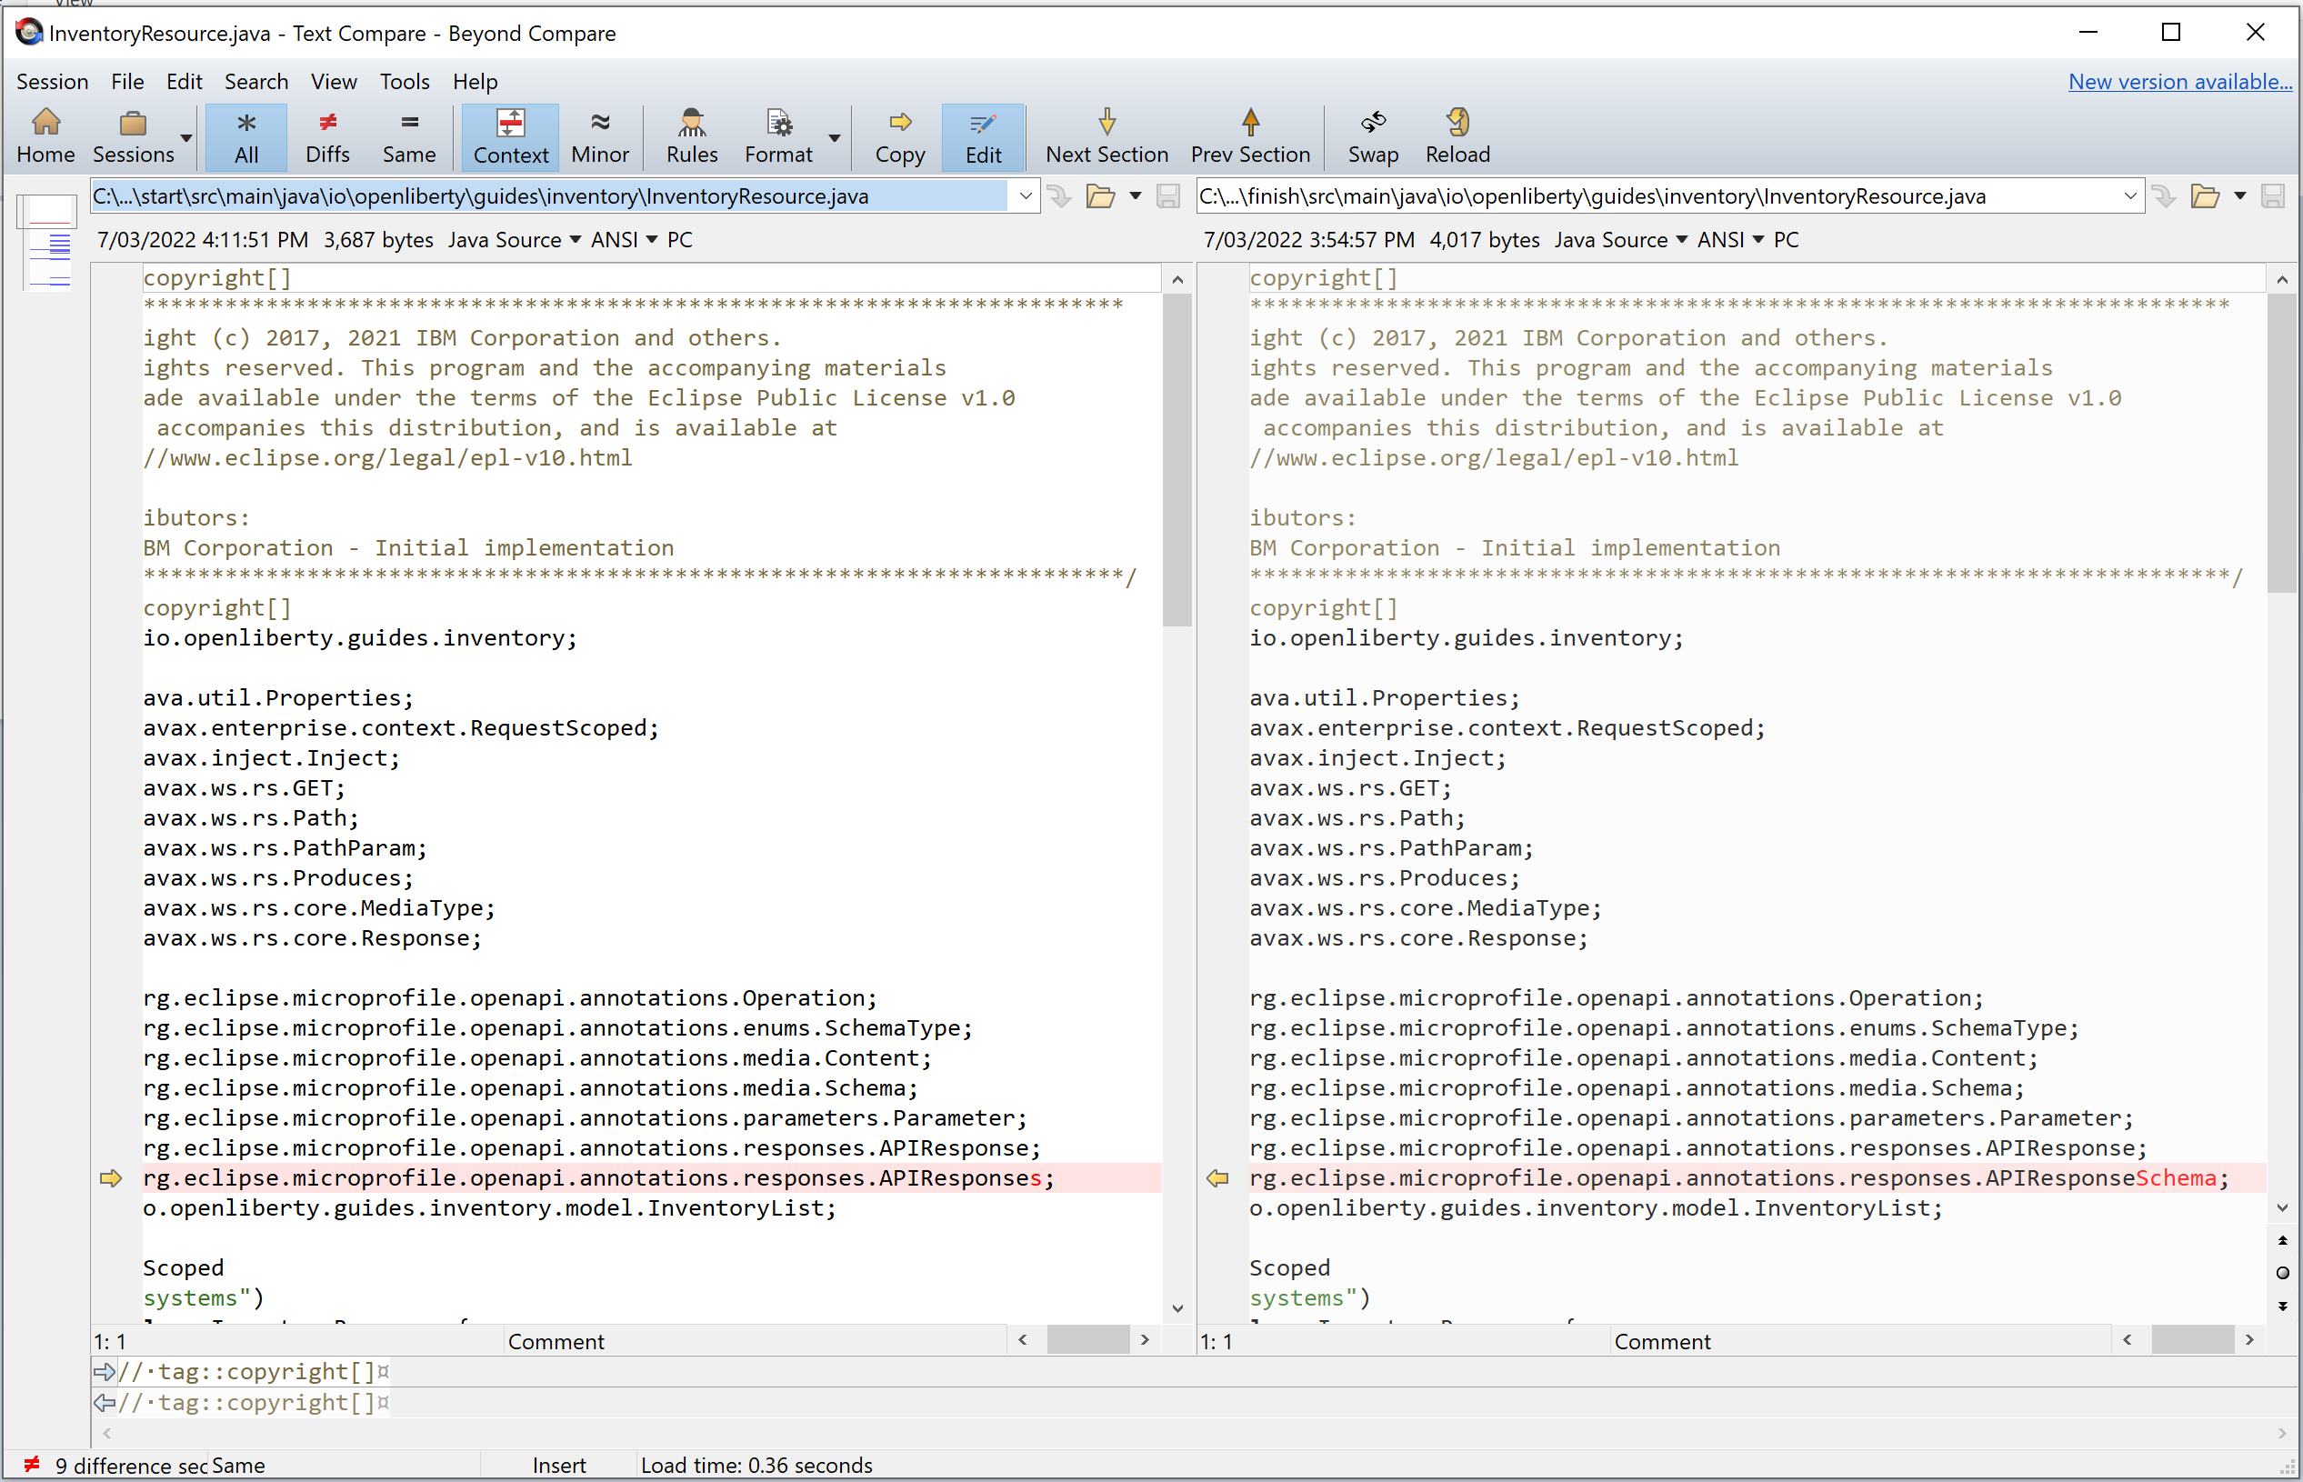Return to the Beyond Compare Home screen
Screen dimensions: 2303x1482
point(46,135)
